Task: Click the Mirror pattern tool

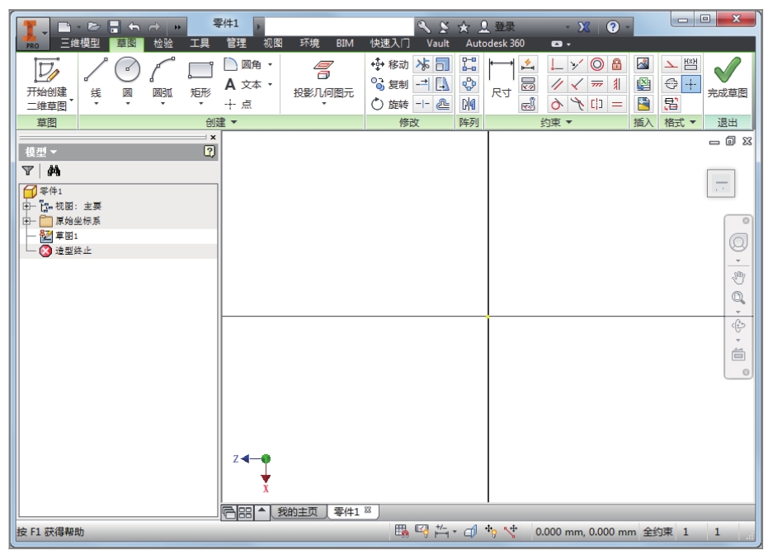Action: coord(469,104)
